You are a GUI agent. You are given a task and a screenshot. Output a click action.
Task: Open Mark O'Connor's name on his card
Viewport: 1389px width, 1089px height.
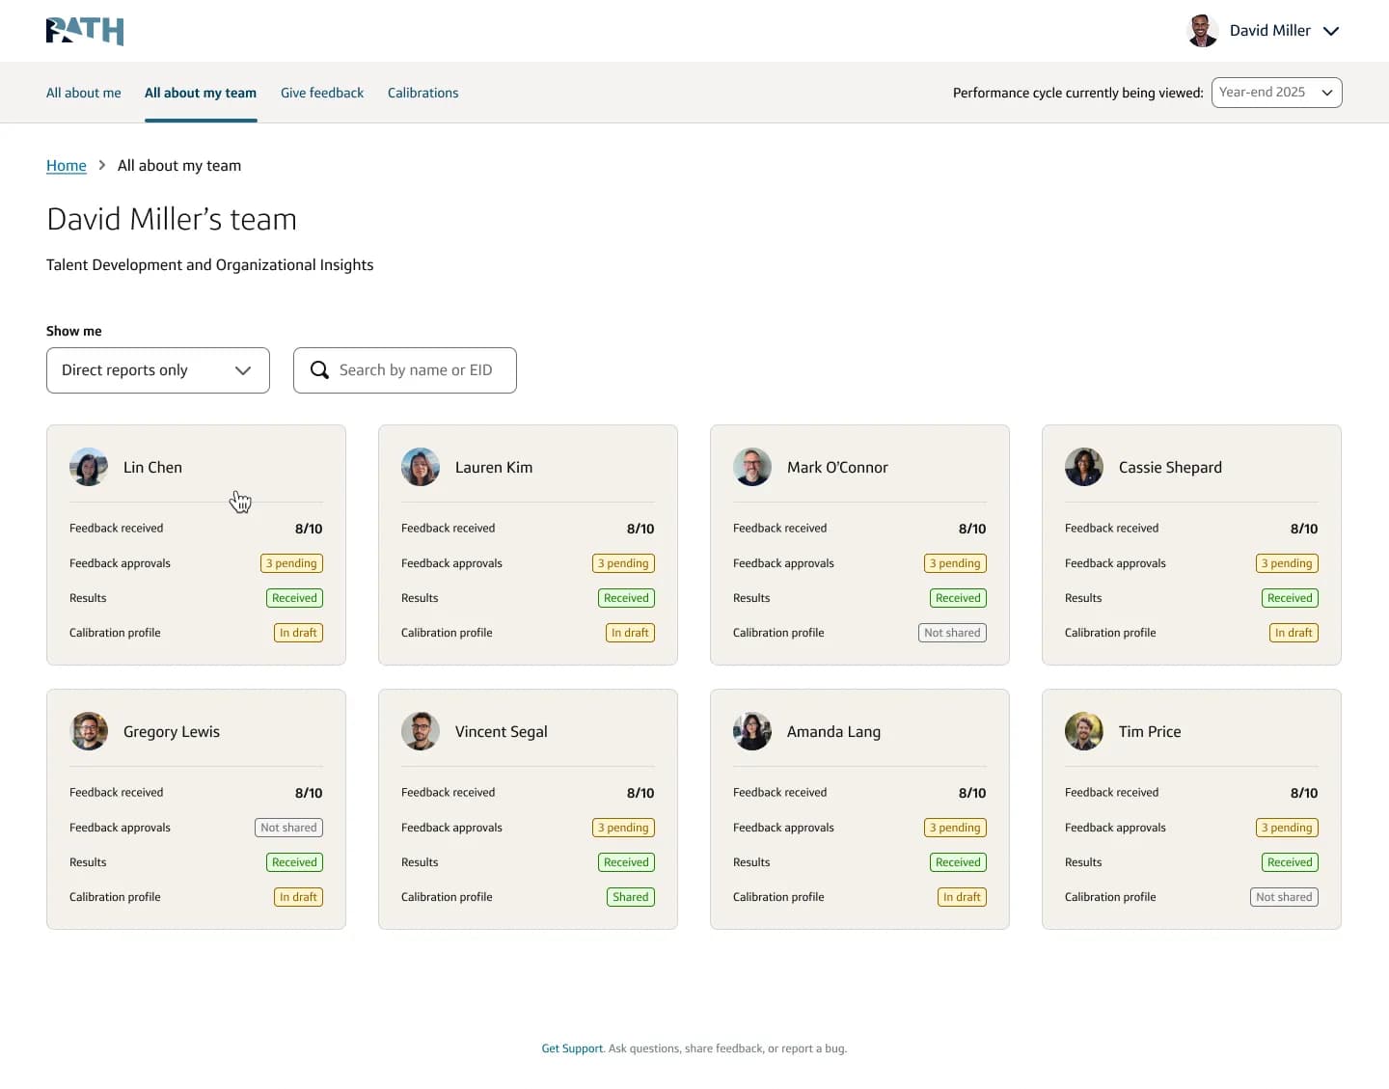[x=837, y=467]
